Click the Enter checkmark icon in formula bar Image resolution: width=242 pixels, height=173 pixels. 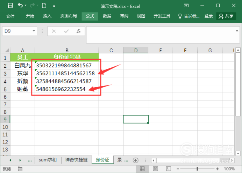tap(66, 31)
